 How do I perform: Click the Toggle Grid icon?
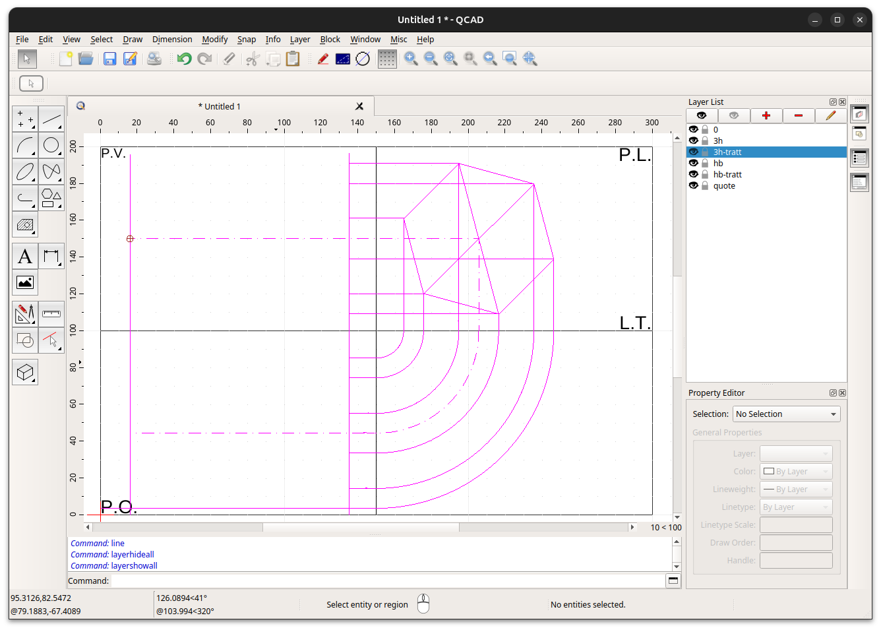(x=387, y=59)
